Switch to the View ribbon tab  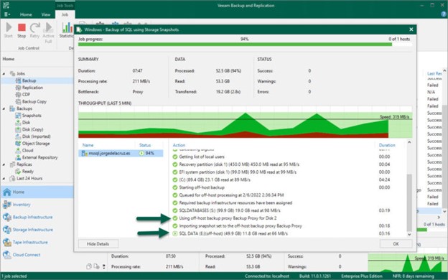click(x=46, y=14)
